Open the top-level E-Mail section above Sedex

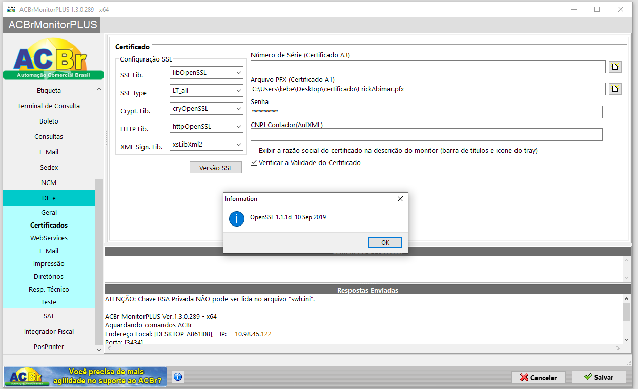(49, 152)
